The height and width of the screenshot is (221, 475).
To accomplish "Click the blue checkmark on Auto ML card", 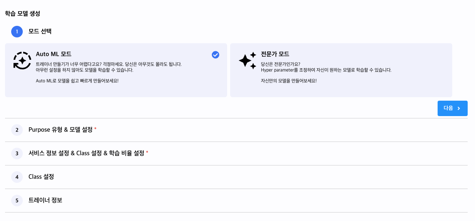I will 216,55.
